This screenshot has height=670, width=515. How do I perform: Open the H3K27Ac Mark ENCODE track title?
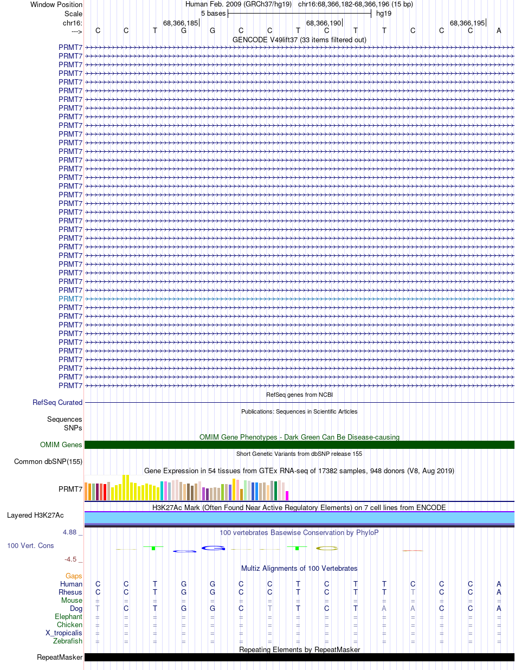[x=299, y=508]
